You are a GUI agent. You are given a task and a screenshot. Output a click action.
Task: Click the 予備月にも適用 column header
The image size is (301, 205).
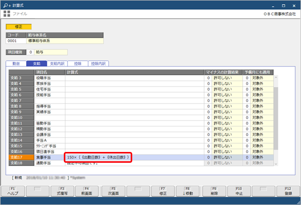pyautogui.click(x=258, y=72)
